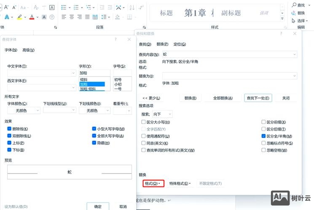Apply blue text effects icon
314x210 pixels.
tap(7, 17)
